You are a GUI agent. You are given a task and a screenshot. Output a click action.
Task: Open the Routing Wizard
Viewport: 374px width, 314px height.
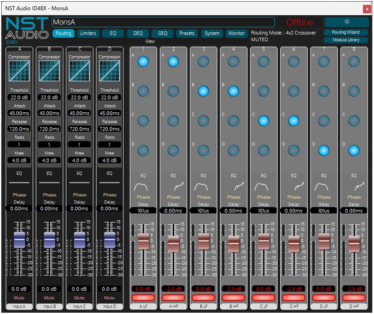click(346, 32)
